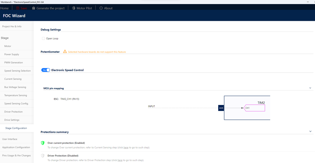
Task: Click the TIM2 label in the diagram
Action: click(x=261, y=103)
